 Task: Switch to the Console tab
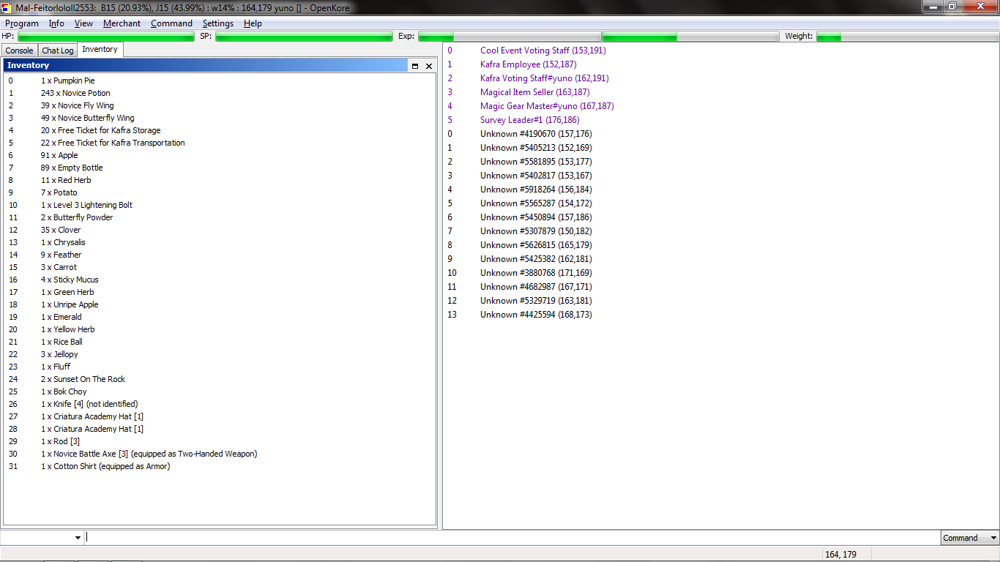[18, 50]
